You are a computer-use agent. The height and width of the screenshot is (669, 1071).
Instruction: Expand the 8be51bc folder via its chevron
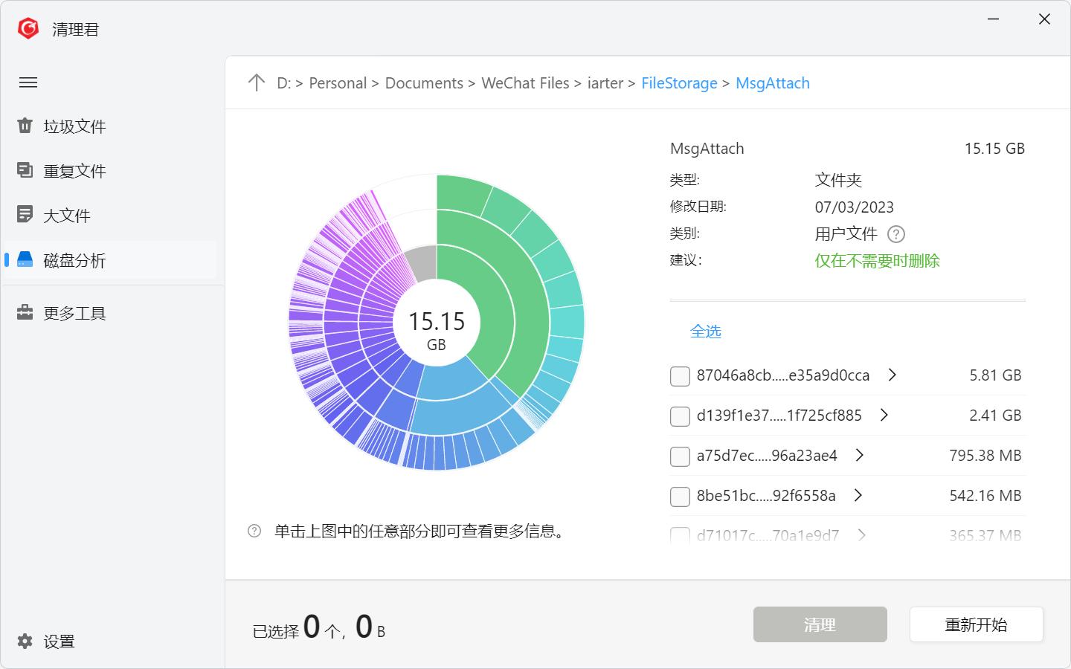click(x=858, y=496)
